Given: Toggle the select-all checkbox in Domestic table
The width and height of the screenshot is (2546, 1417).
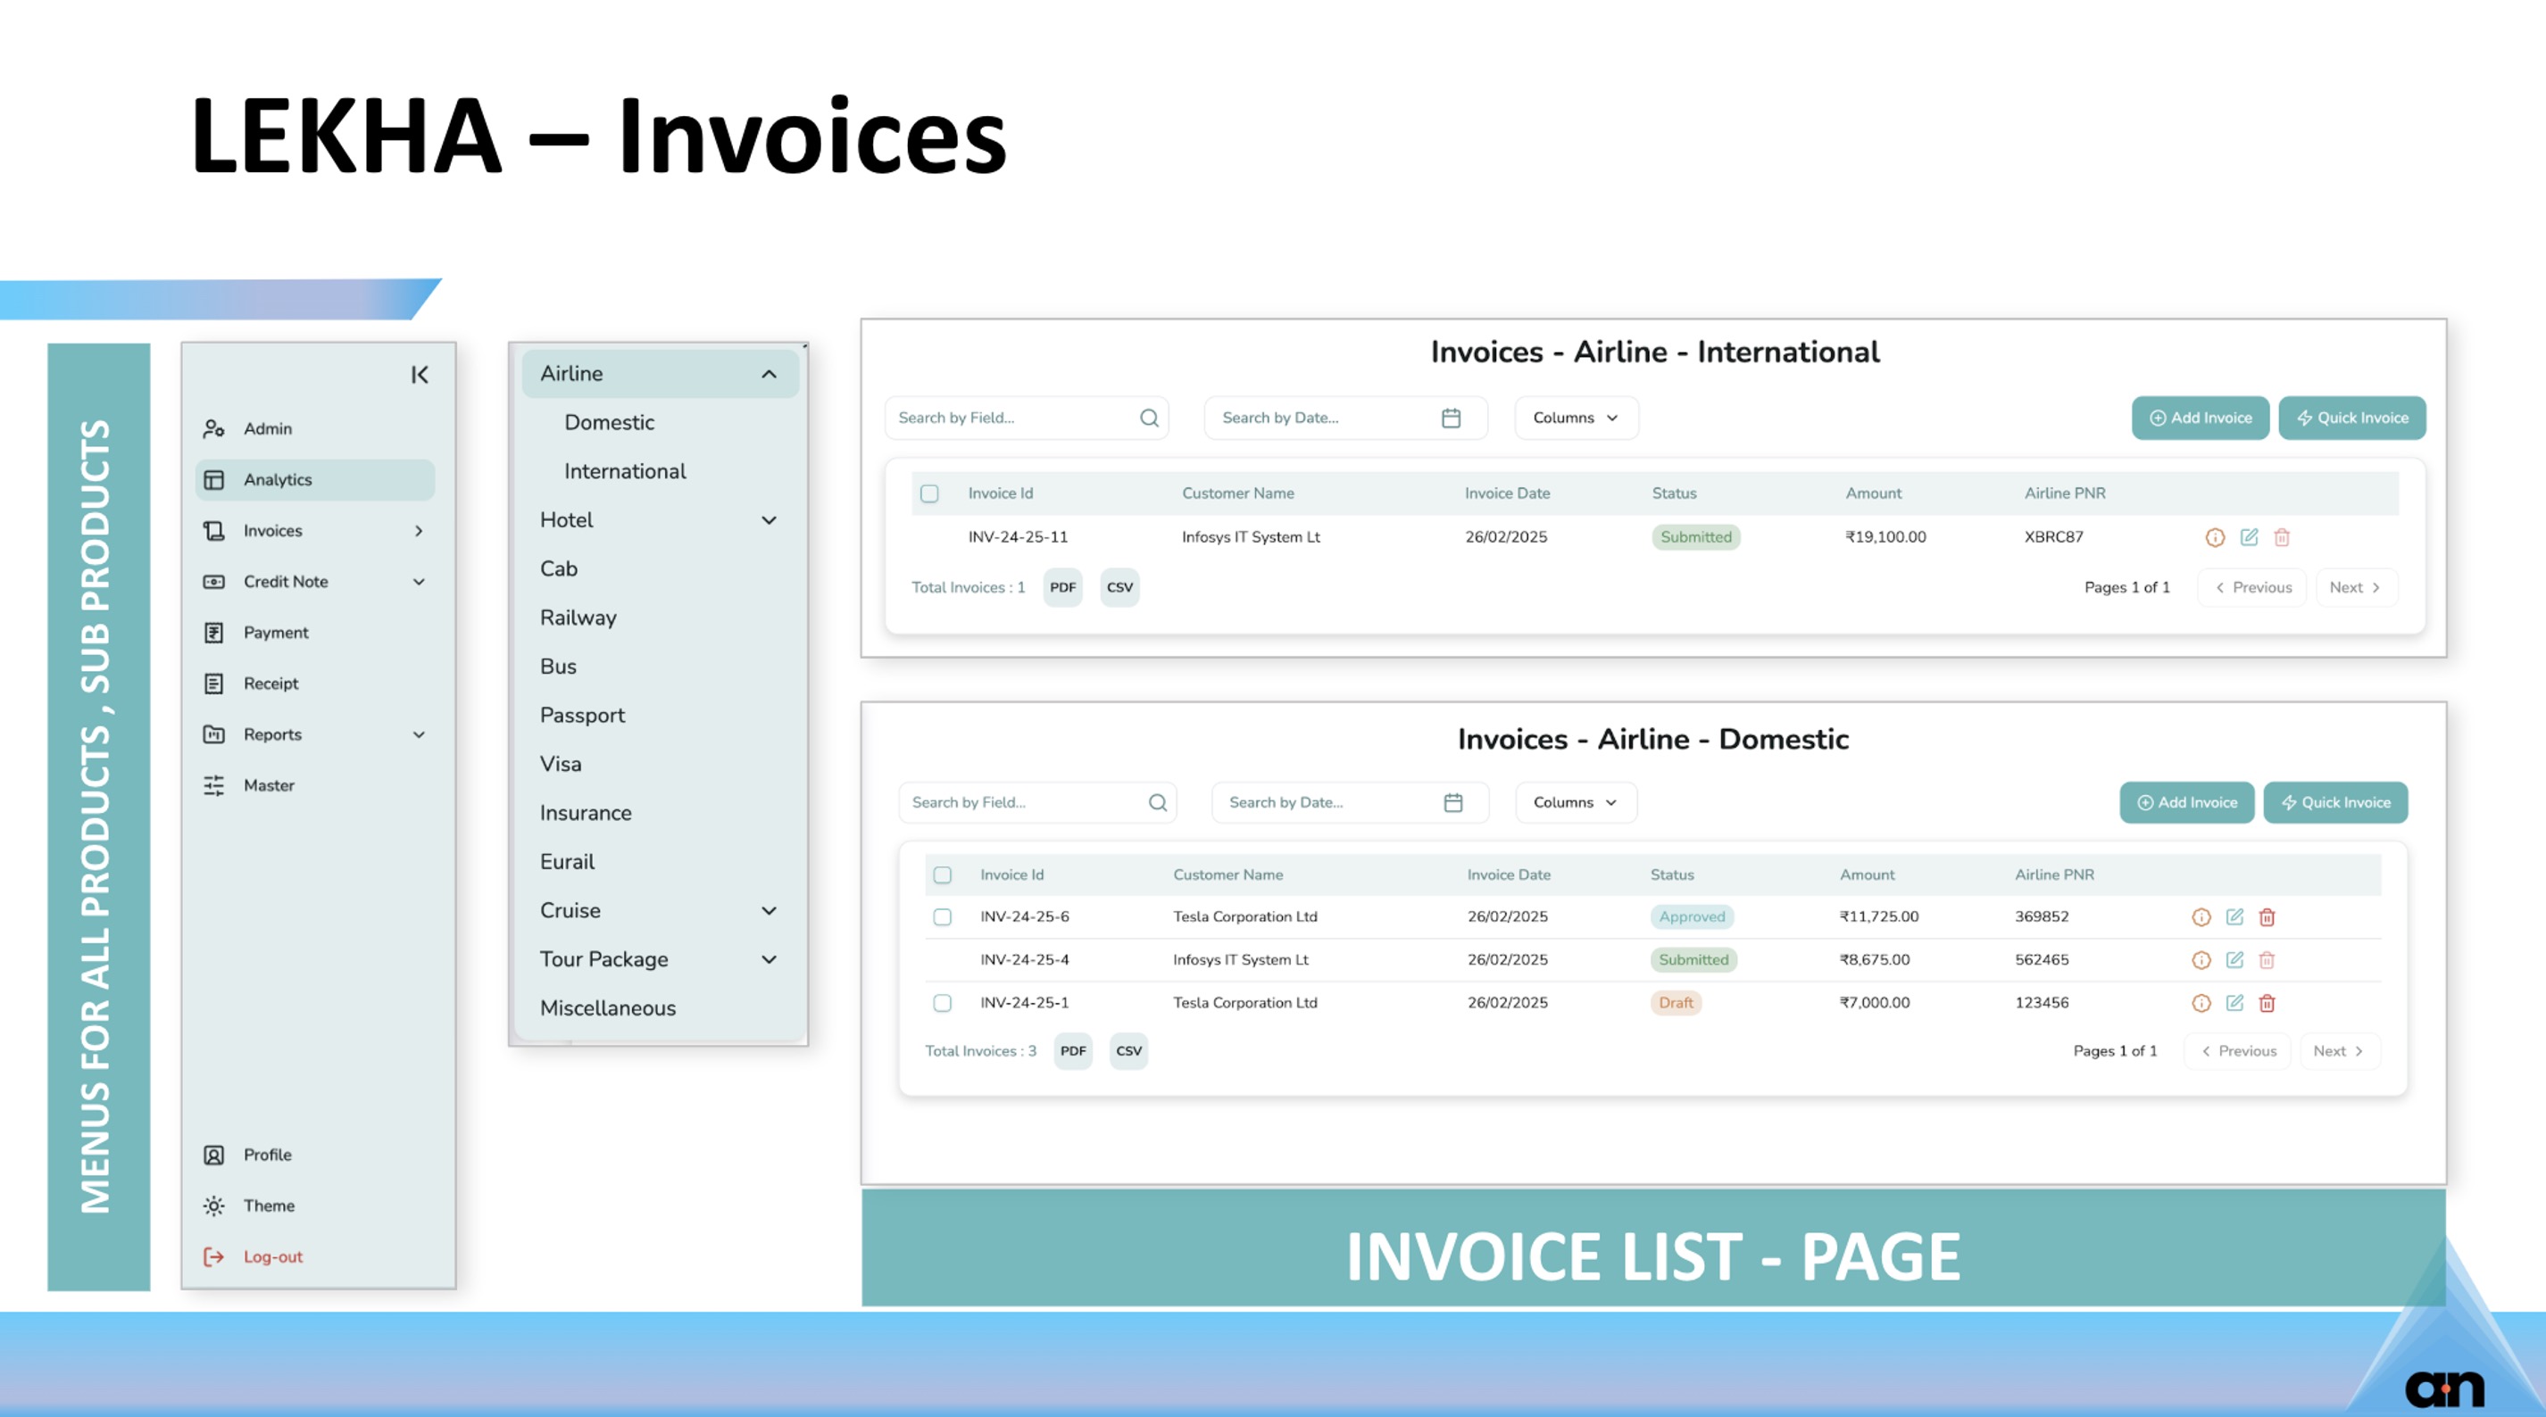Looking at the screenshot, I should (942, 874).
